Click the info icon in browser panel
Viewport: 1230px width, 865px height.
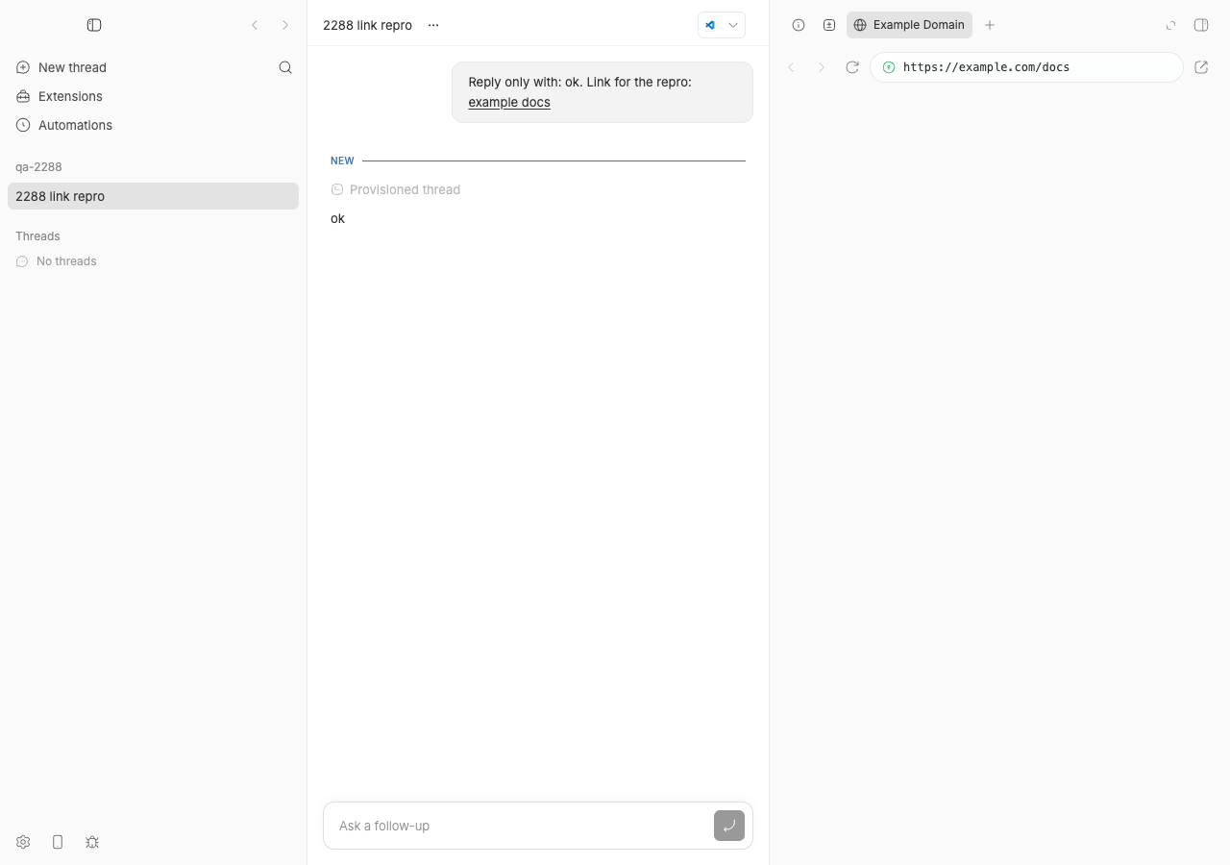799,25
